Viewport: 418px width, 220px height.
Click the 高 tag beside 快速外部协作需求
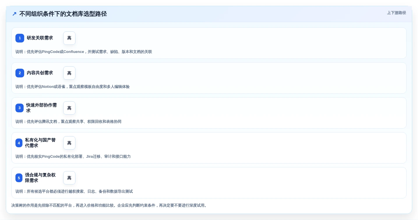click(x=69, y=108)
